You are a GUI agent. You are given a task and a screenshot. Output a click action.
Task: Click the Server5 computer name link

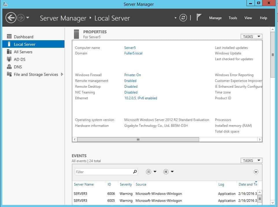coord(130,47)
